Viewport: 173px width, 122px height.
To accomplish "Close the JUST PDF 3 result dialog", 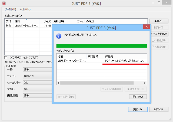I will tap(147, 27).
